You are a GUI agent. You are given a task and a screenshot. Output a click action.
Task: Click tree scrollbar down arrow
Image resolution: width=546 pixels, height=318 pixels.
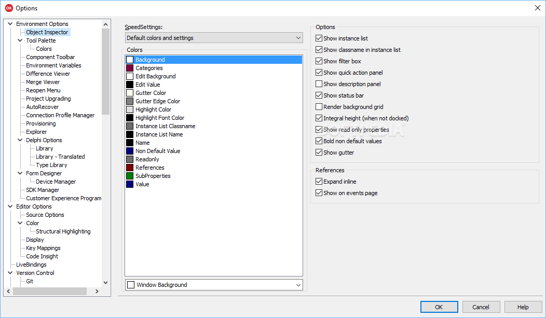(105, 283)
